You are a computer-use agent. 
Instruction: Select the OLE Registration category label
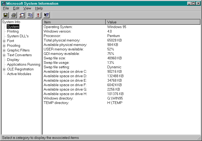[x=20, y=69]
